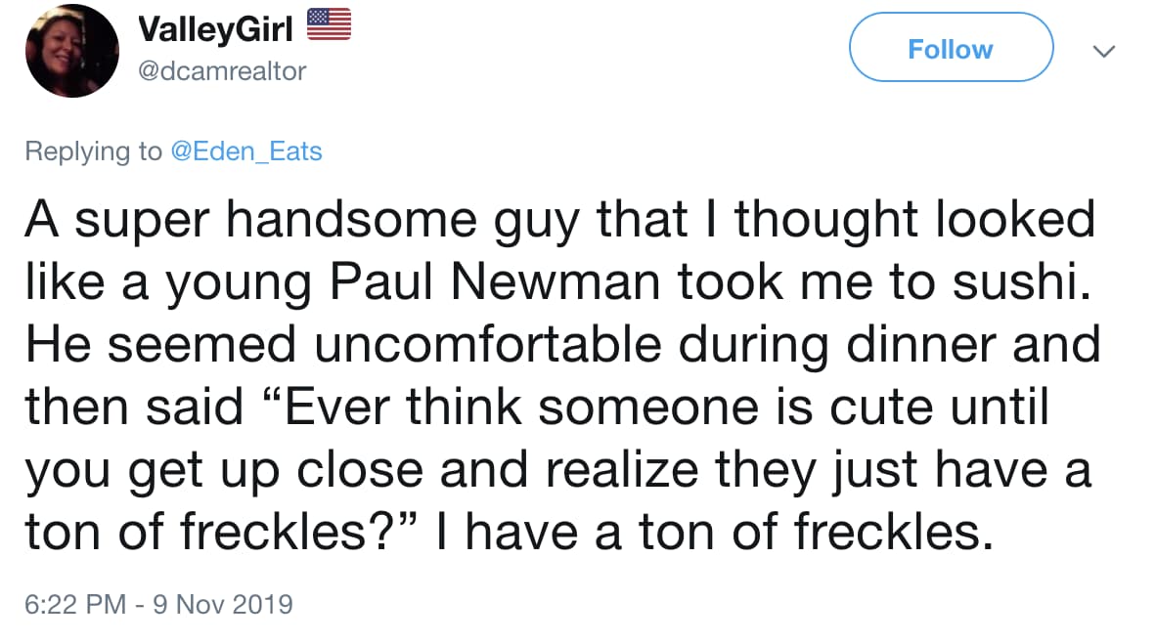
Task: Click the word 'thought' in first line
Action: pos(826,221)
